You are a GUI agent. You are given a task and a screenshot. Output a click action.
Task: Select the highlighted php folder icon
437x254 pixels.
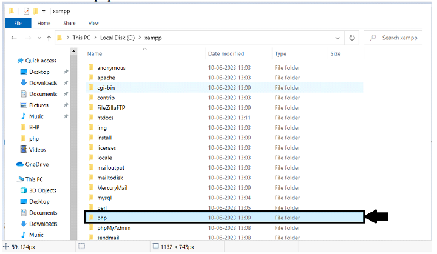[91, 218]
